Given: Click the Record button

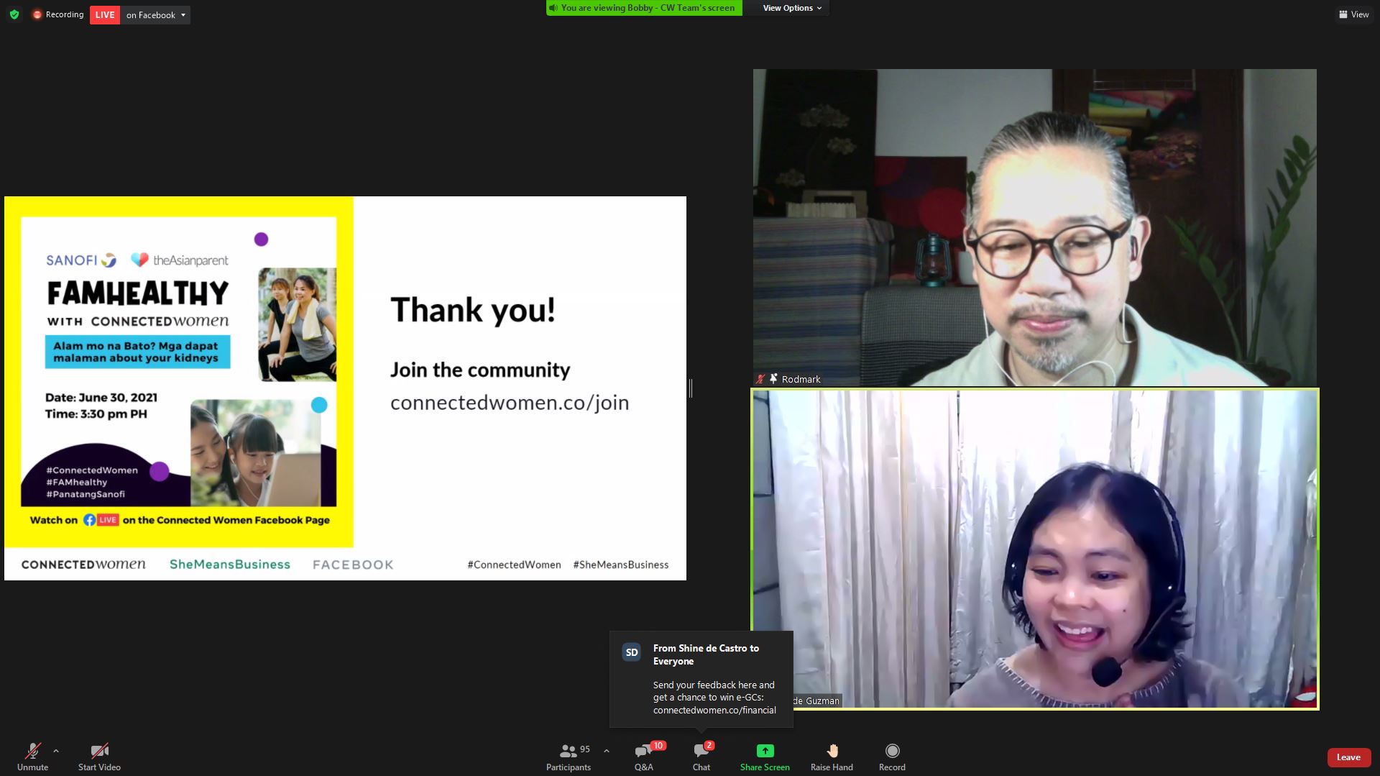Looking at the screenshot, I should [892, 757].
